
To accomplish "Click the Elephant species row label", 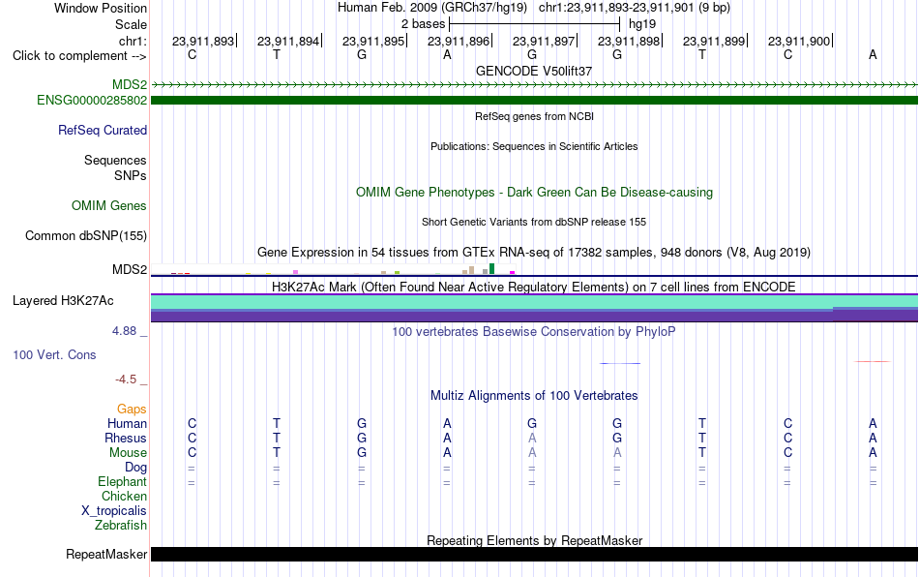I will [x=123, y=481].
